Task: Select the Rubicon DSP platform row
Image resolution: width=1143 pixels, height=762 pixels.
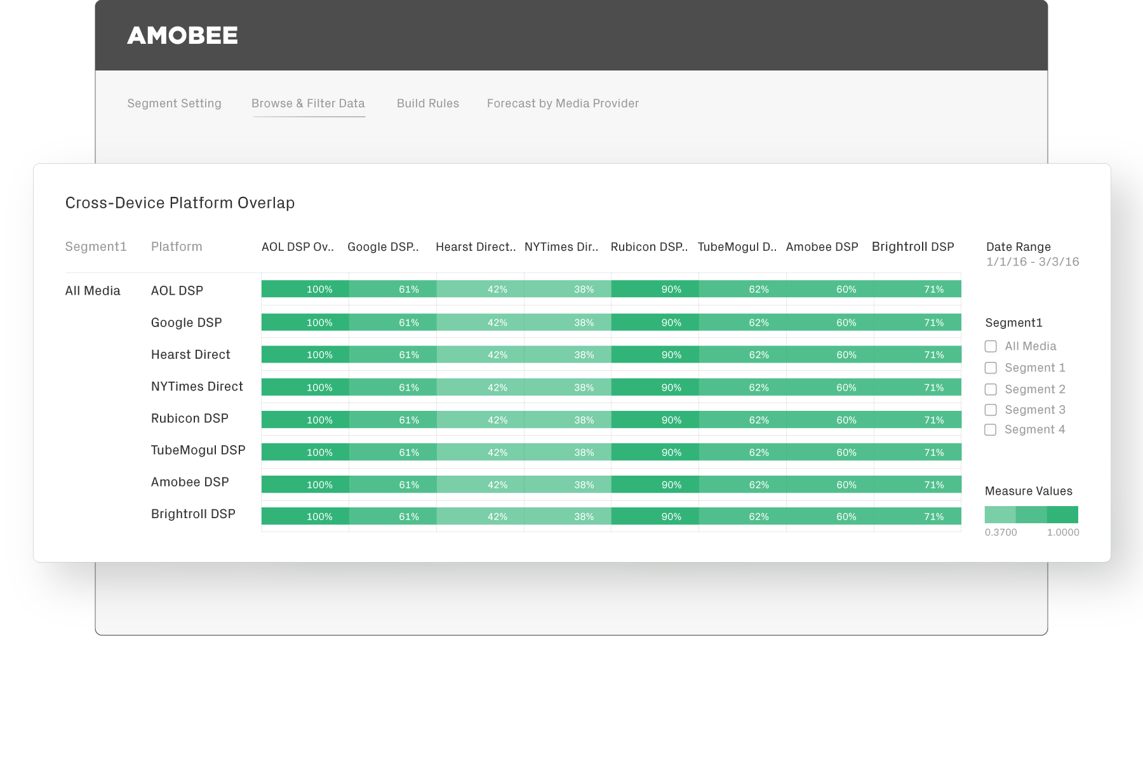Action: click(190, 418)
